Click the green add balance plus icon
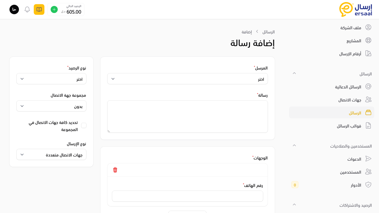The width and height of the screenshot is (379, 213). tap(54, 9)
